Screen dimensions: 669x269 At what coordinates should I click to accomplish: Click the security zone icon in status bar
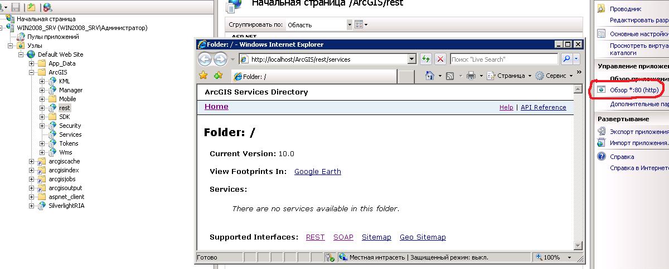pos(343,257)
